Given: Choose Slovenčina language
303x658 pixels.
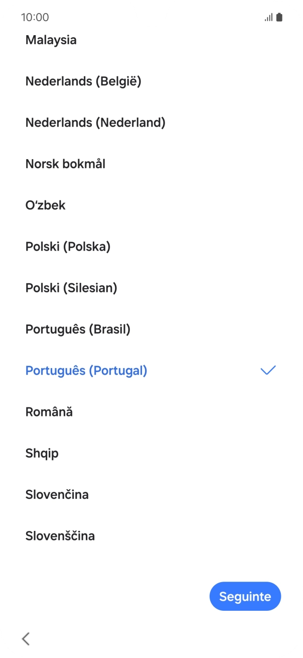Looking at the screenshot, I should coord(57,495).
